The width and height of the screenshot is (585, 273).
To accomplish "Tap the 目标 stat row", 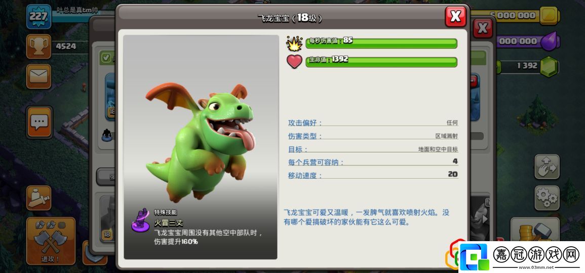I will tap(373, 149).
